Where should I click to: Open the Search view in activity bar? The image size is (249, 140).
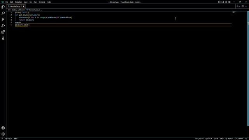pos(3,13)
